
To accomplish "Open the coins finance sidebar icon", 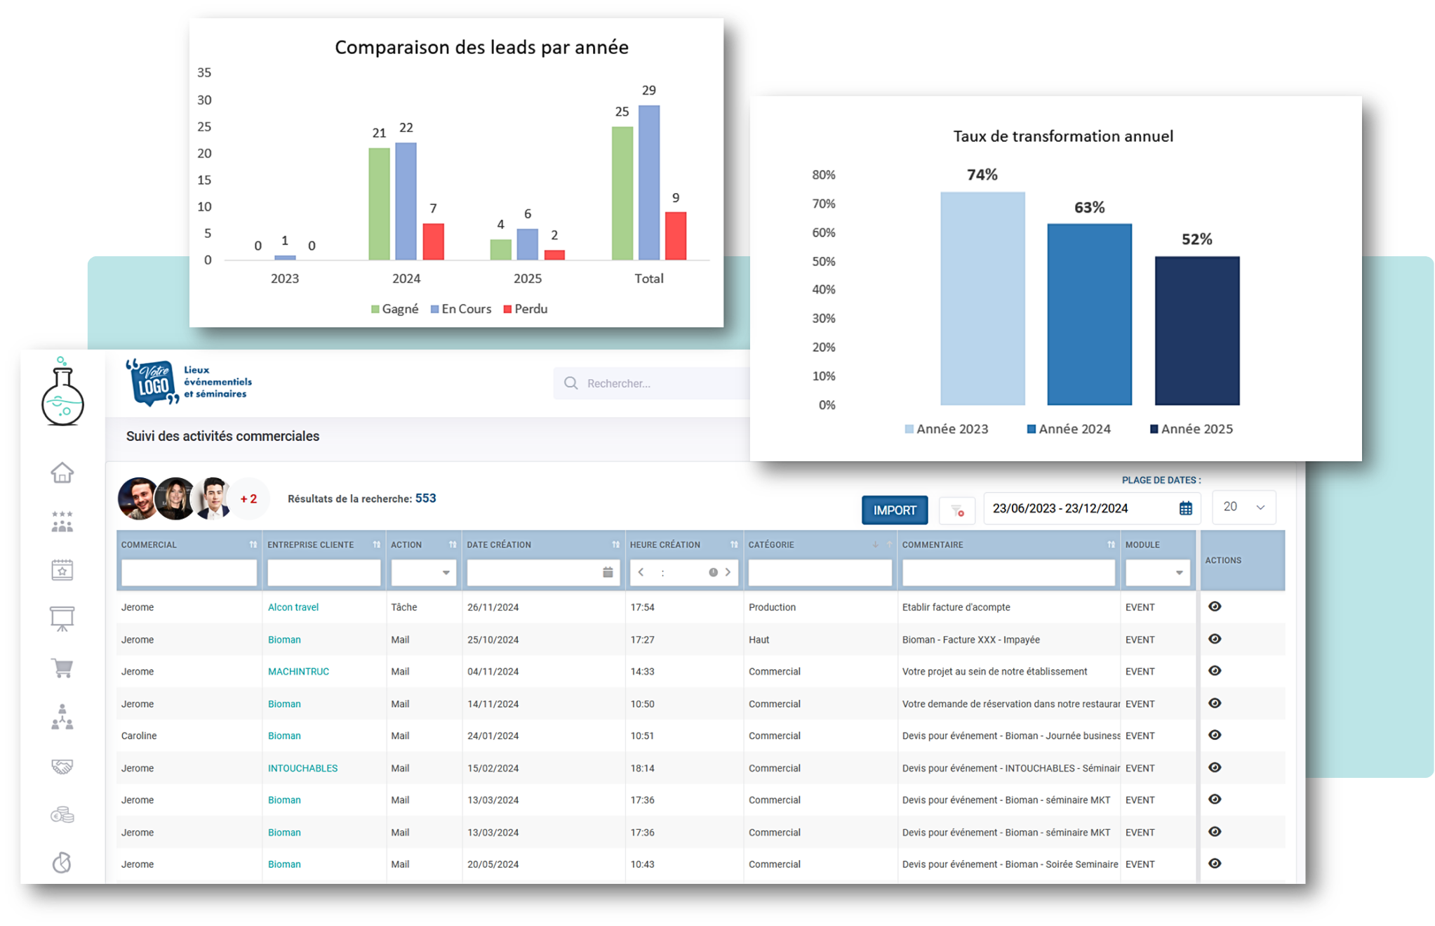I will [x=62, y=814].
